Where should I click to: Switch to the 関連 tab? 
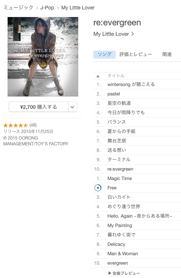point(167,55)
